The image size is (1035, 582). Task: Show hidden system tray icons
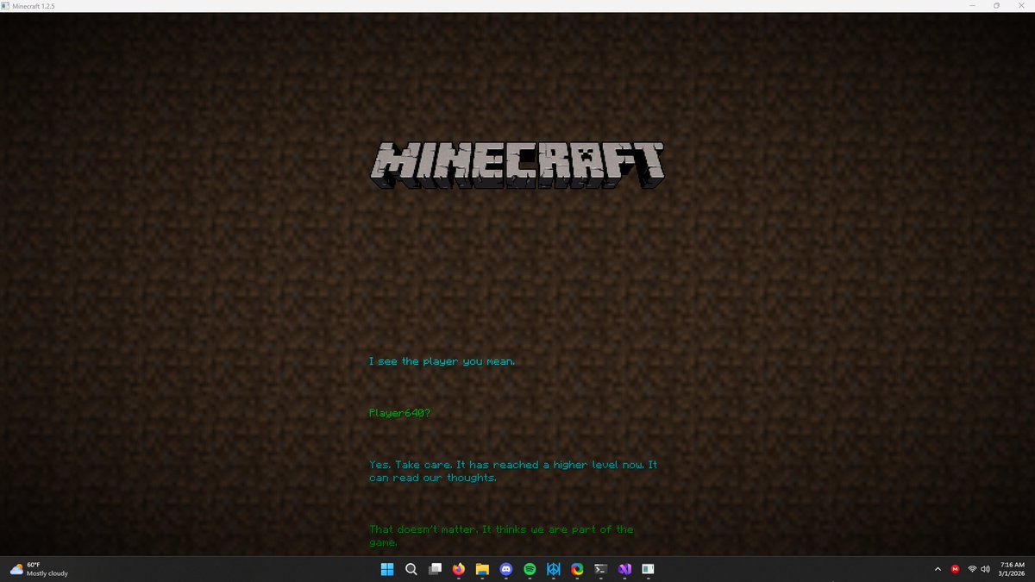pos(938,569)
